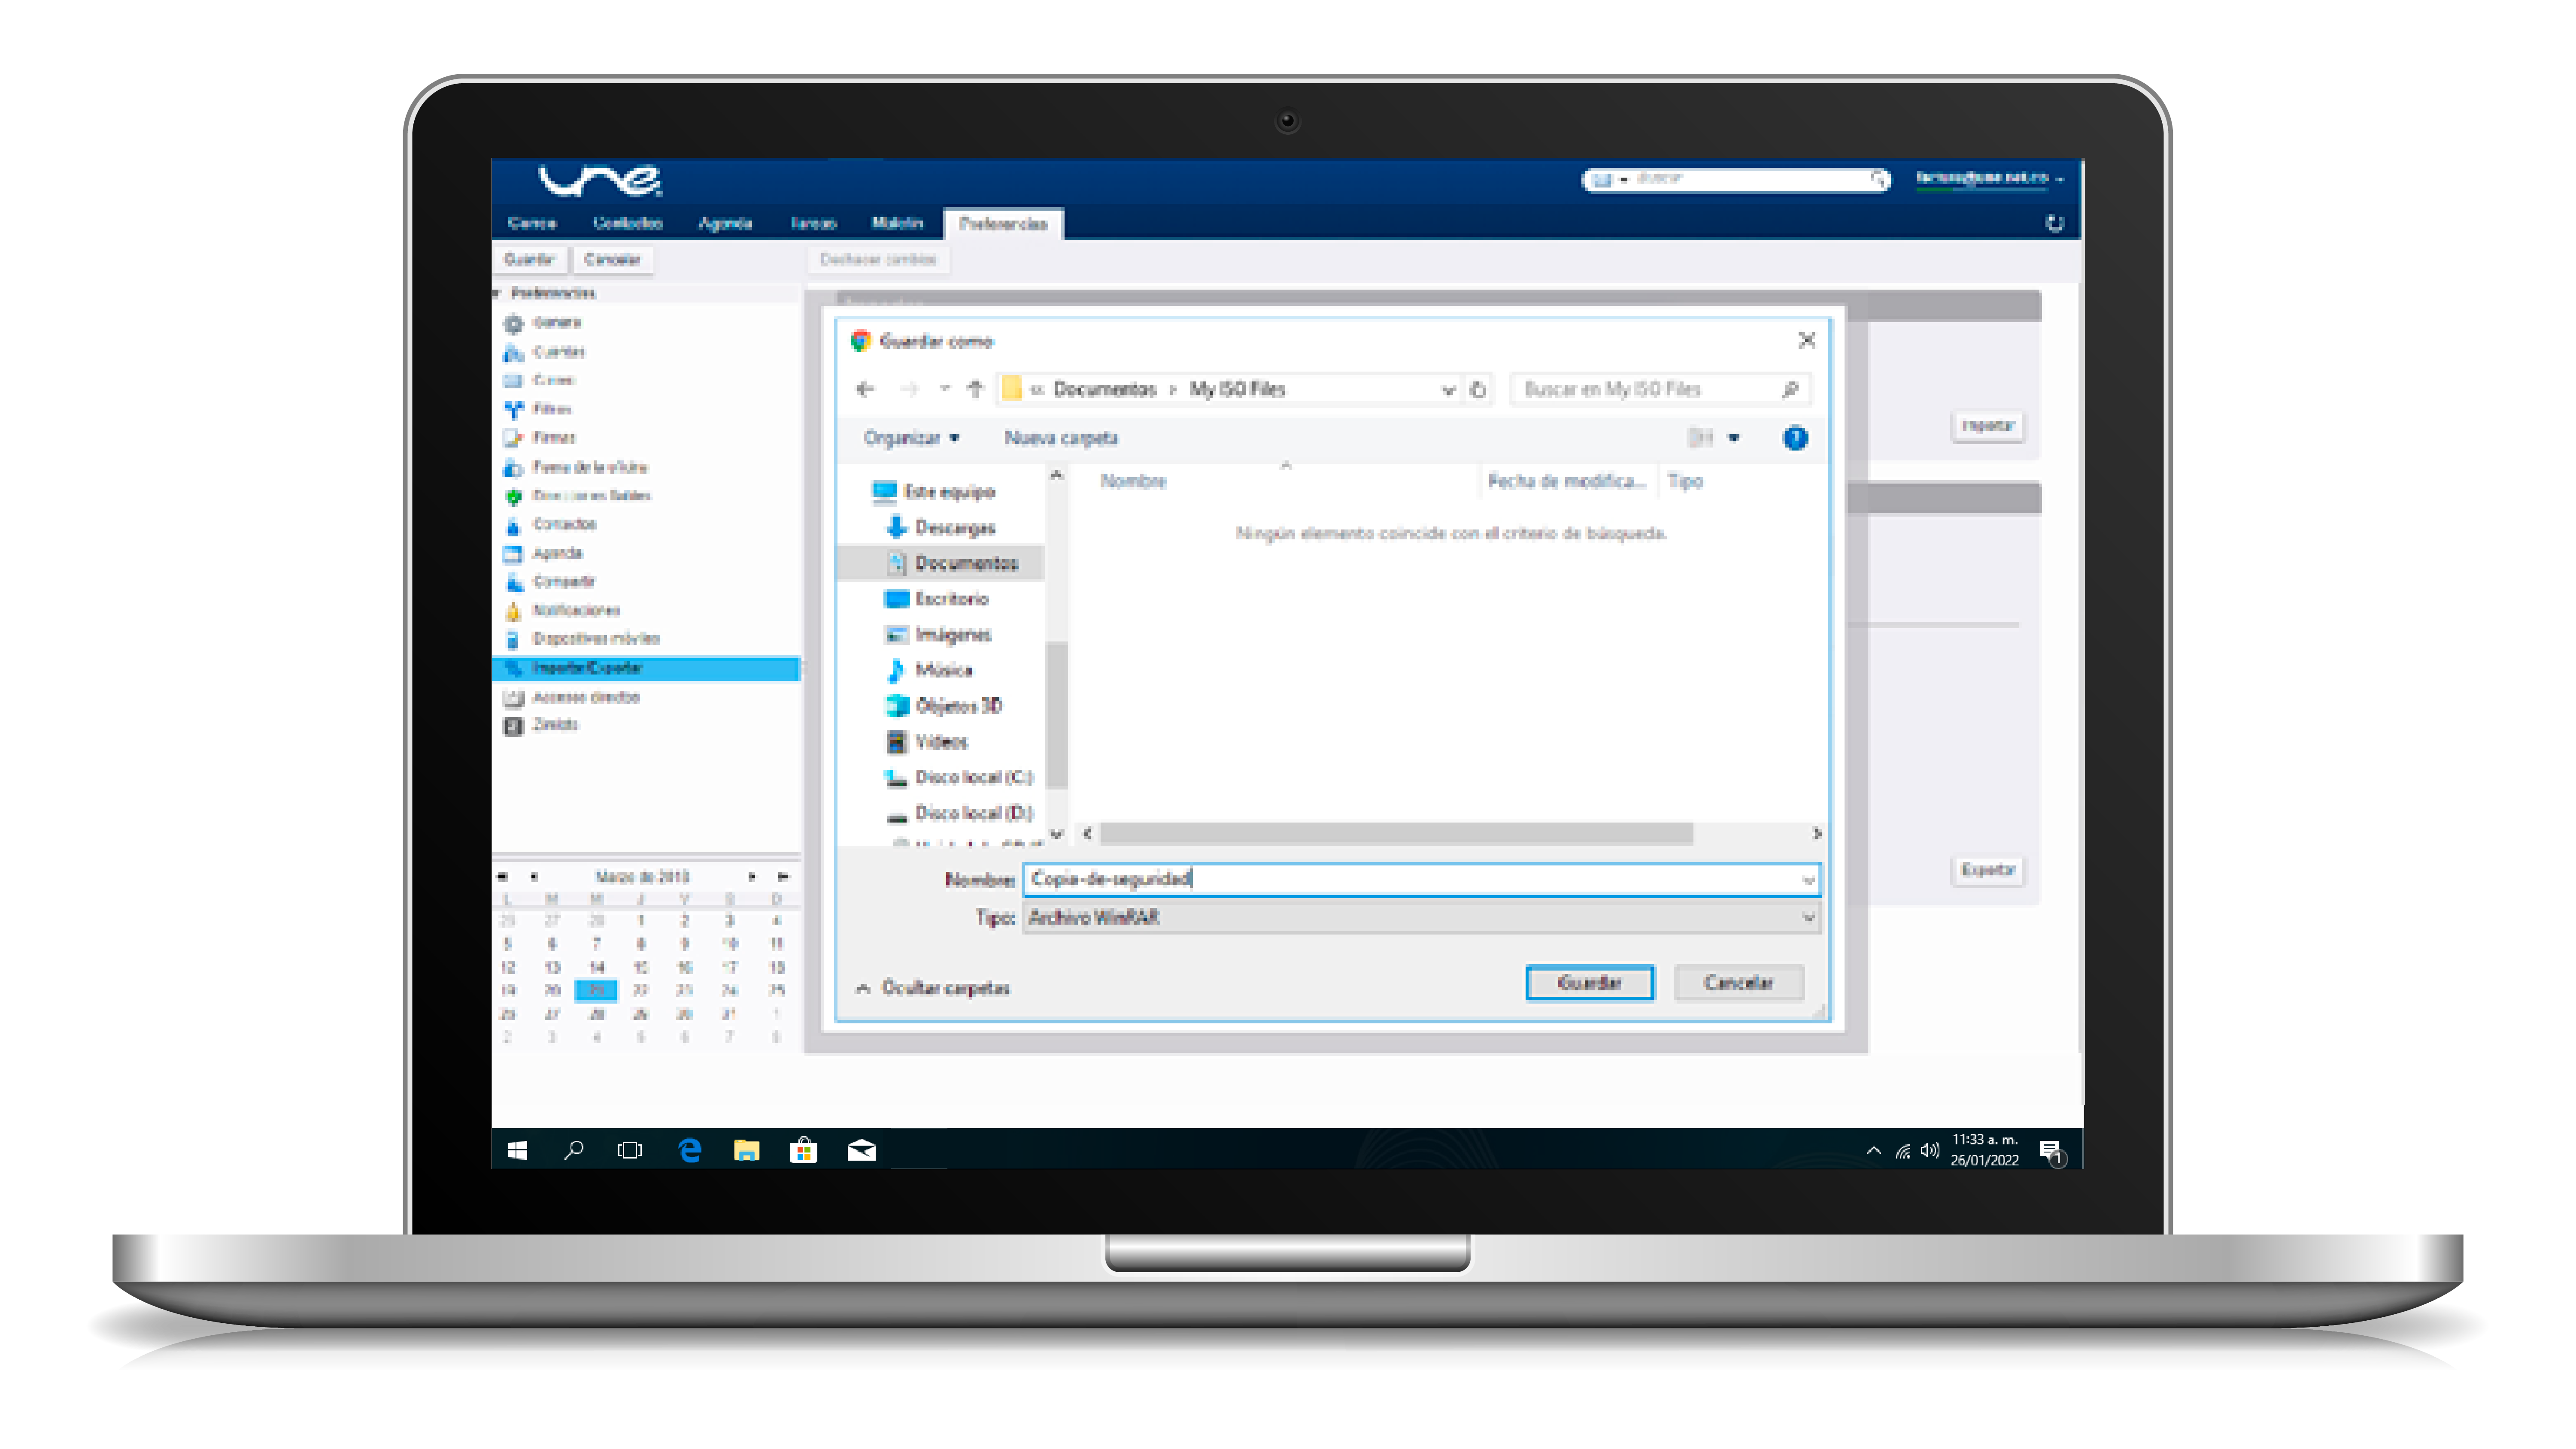Click the horizontal scrollbar in file list
2576x1449 pixels.
coord(1396,833)
